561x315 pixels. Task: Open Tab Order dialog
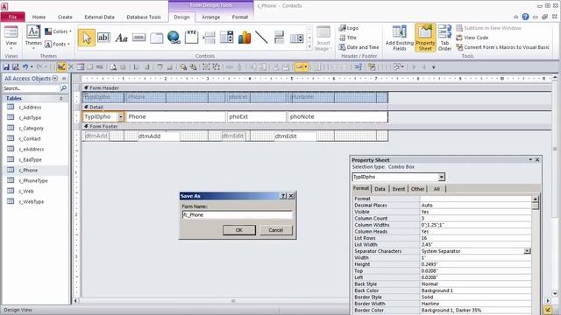point(444,38)
